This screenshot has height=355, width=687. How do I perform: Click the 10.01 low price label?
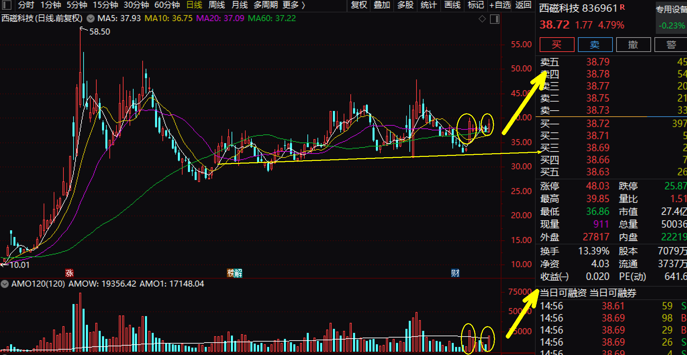coord(19,265)
